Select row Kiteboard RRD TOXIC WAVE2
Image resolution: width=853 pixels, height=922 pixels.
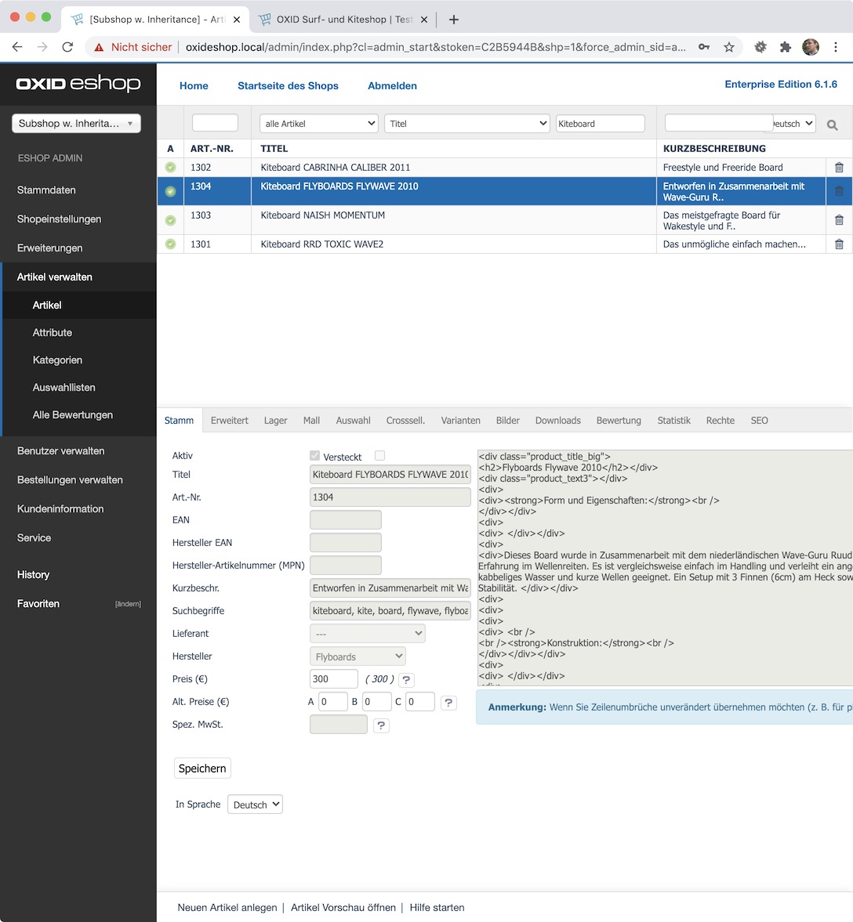pyautogui.click(x=504, y=244)
